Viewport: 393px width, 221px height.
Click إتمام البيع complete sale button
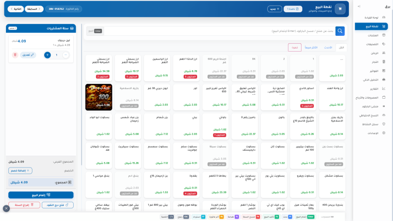pyautogui.click(x=41, y=195)
